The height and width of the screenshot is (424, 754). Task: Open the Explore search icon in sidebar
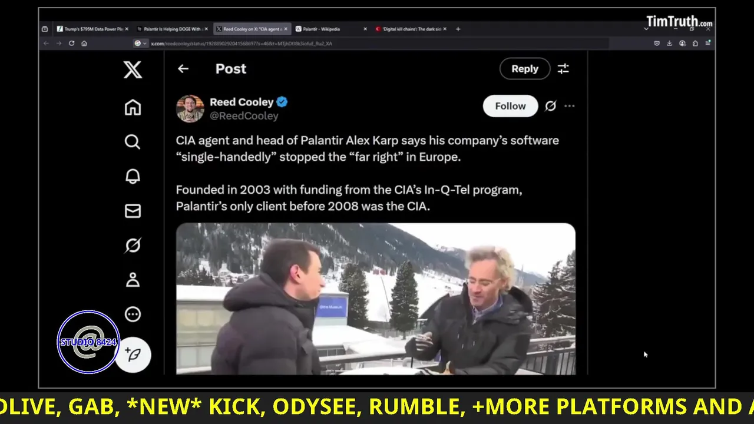pyautogui.click(x=133, y=142)
